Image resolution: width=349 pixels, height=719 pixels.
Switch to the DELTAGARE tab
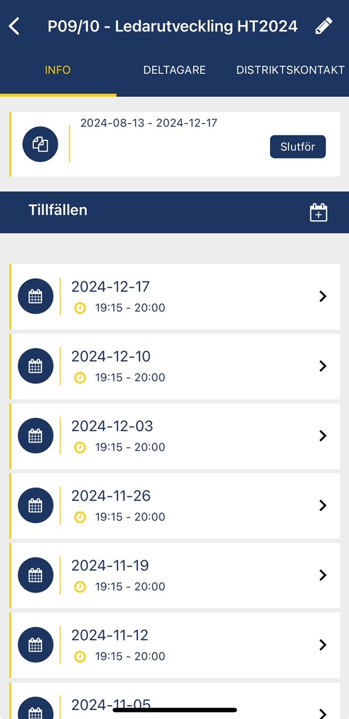(x=174, y=70)
